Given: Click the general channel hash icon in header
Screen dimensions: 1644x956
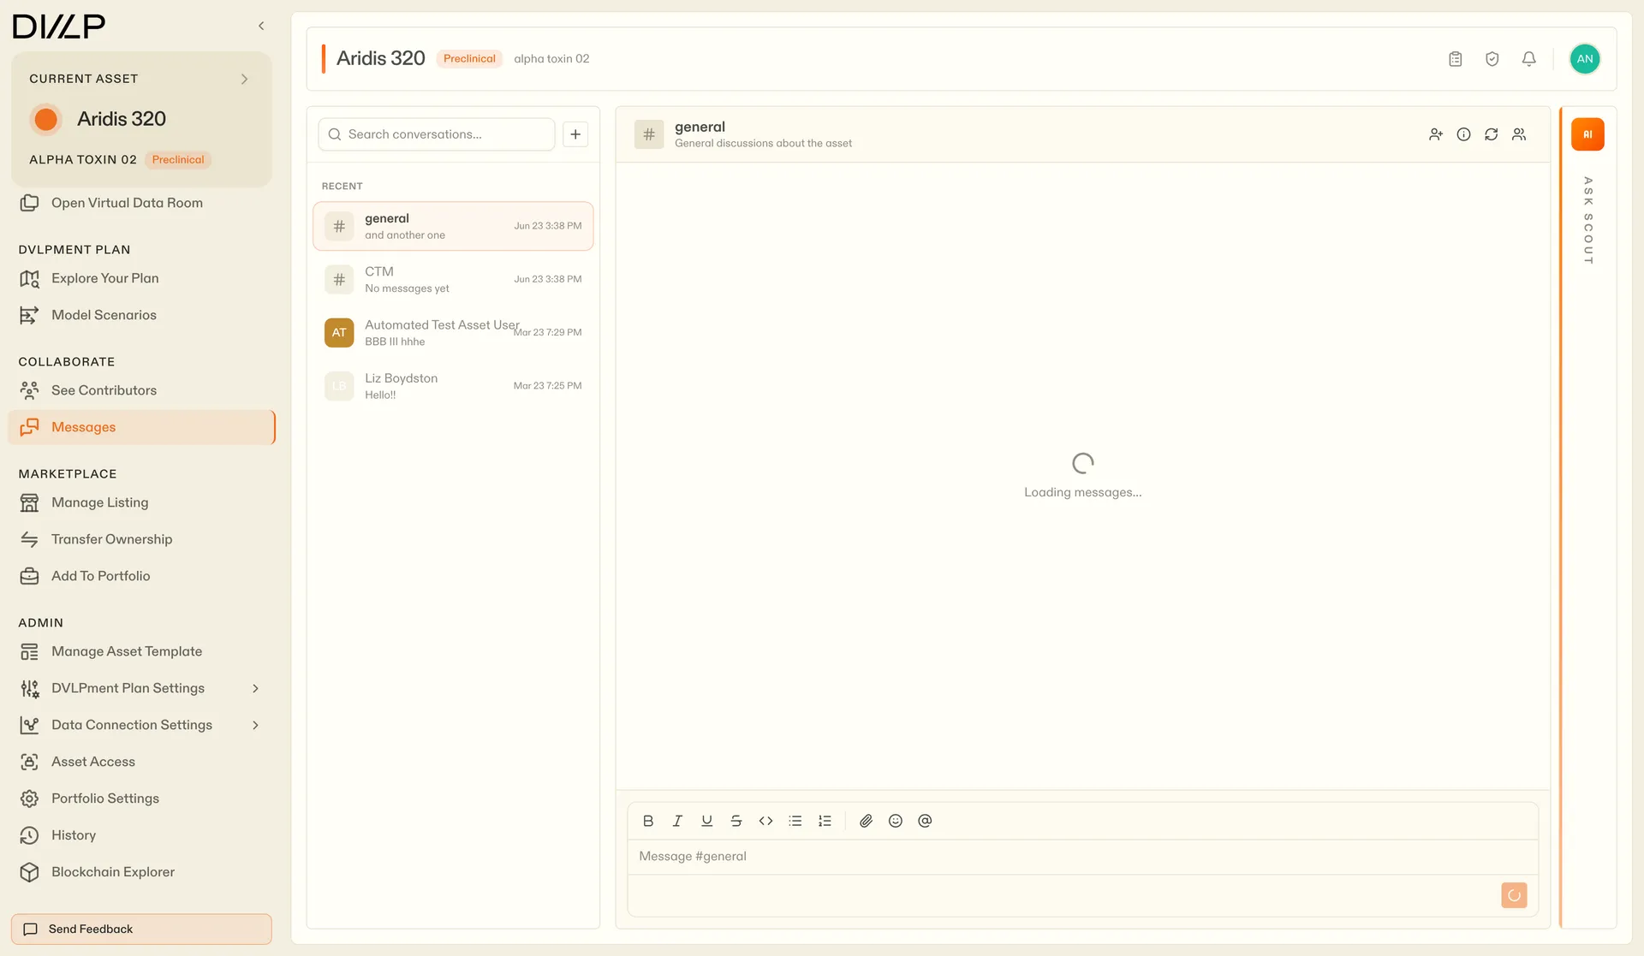Looking at the screenshot, I should (649, 134).
